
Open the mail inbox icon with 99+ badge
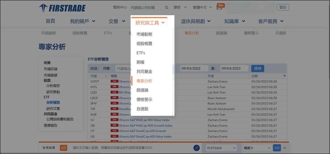tap(219, 7)
